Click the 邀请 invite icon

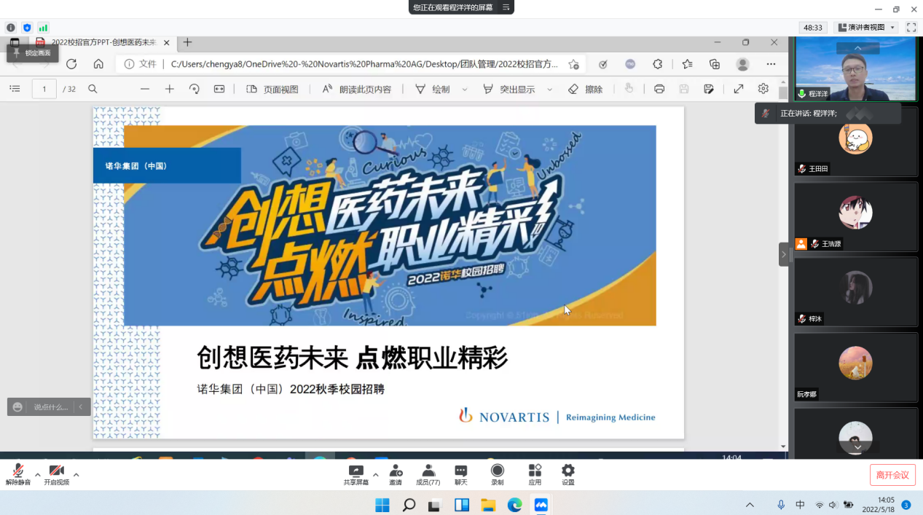click(395, 474)
